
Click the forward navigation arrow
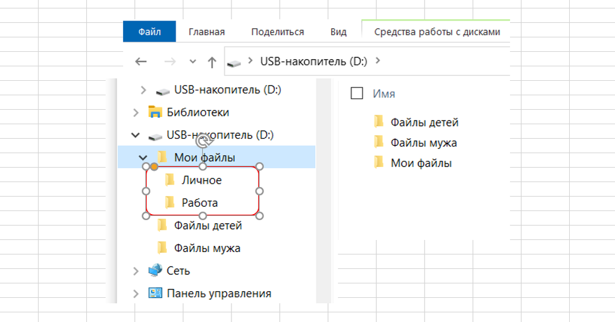point(170,62)
